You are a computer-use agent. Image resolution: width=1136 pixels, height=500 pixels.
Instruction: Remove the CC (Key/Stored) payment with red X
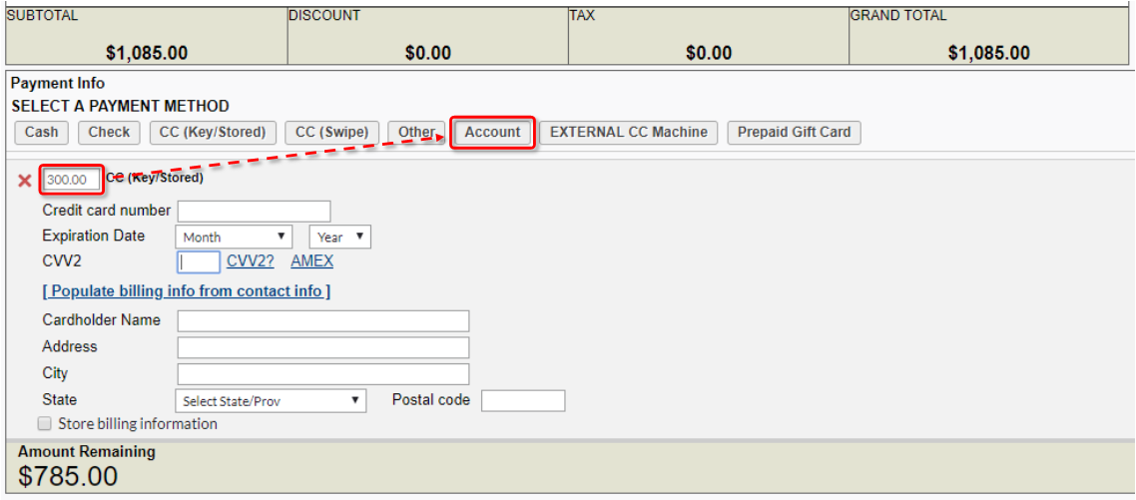[25, 181]
